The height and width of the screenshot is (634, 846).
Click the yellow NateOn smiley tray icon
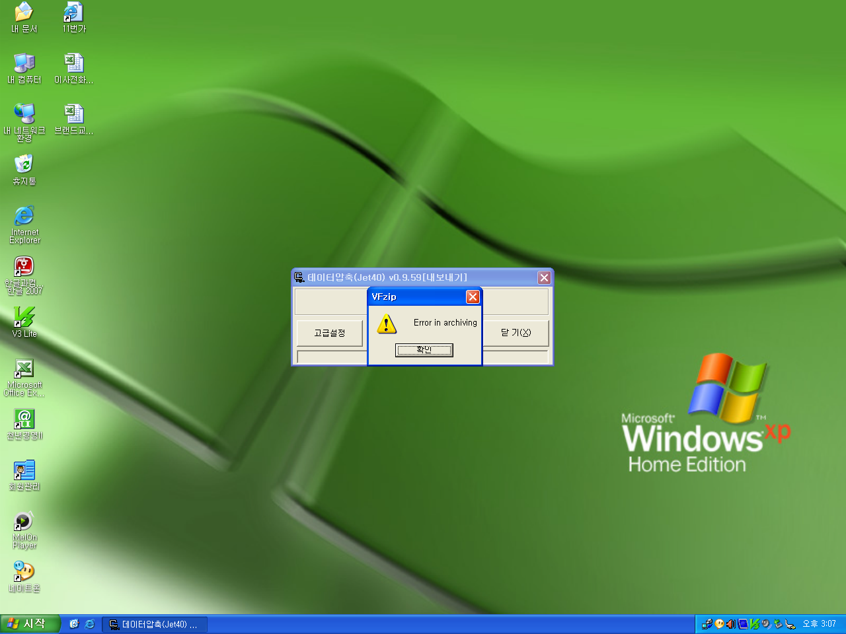[719, 624]
